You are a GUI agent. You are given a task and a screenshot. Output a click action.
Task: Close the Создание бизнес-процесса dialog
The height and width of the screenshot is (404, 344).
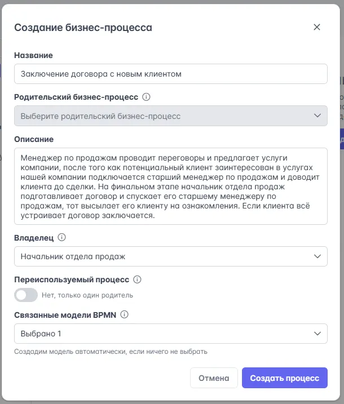click(316, 27)
